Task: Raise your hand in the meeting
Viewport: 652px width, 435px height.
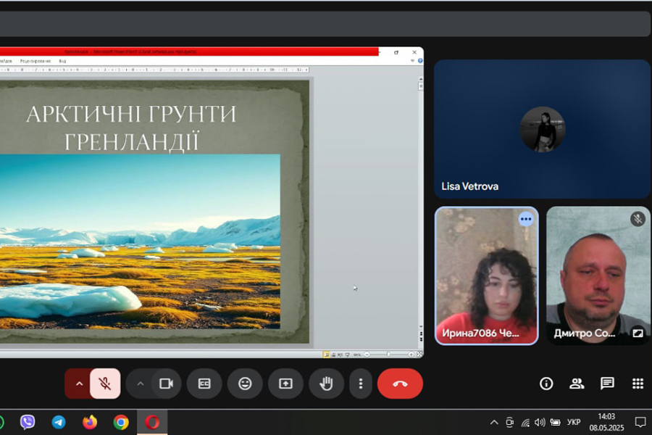Action: [x=326, y=384]
